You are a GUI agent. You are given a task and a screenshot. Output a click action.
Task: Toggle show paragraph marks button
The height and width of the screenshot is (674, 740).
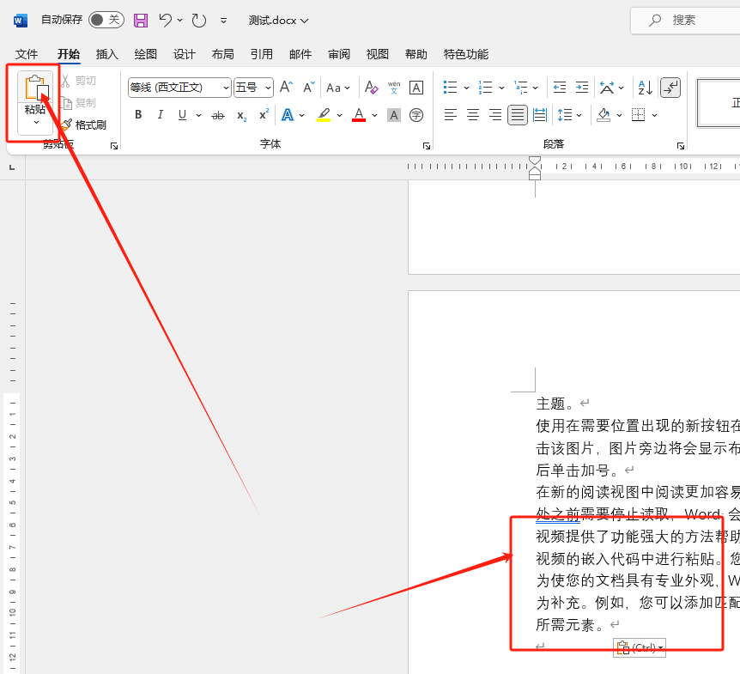[x=670, y=88]
